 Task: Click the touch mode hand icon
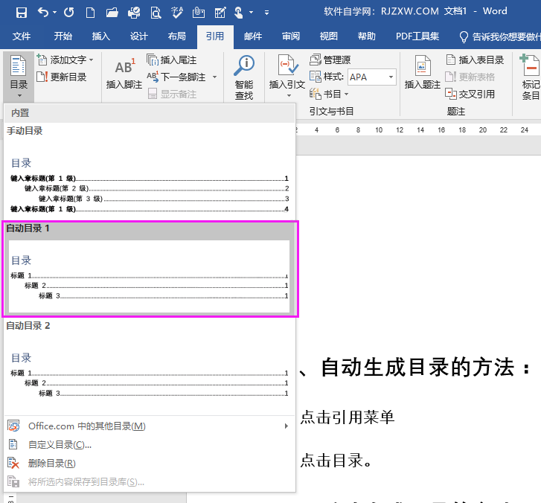click(x=238, y=13)
